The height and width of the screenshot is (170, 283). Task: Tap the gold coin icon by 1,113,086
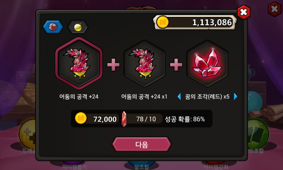pyautogui.click(x=163, y=22)
